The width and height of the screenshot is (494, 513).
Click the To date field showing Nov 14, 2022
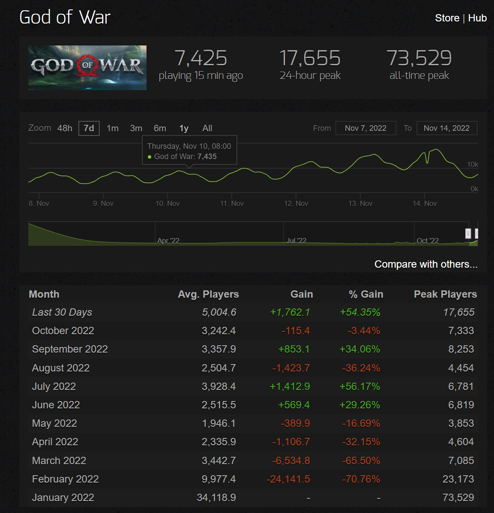tap(446, 128)
